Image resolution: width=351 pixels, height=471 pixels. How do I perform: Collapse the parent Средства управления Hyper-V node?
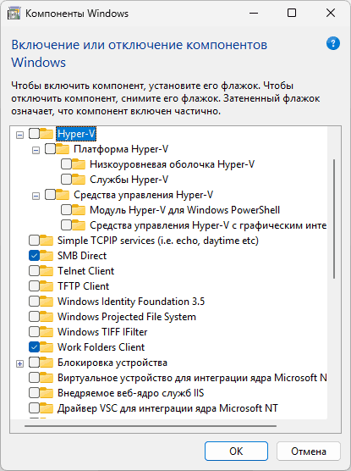[x=36, y=197]
